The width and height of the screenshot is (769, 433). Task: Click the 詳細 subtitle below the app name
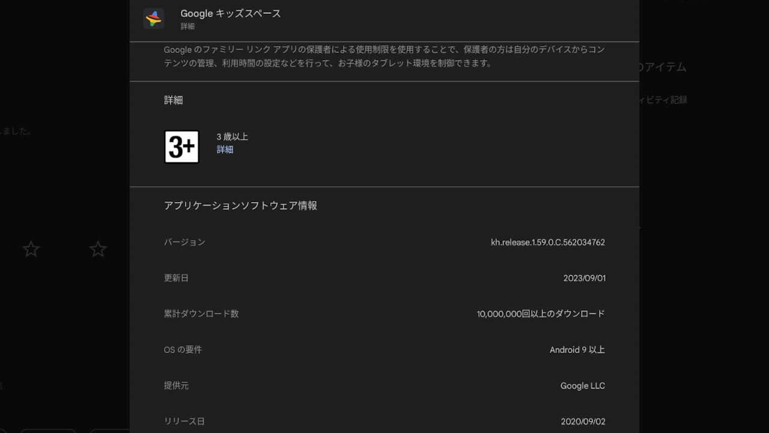[186, 26]
